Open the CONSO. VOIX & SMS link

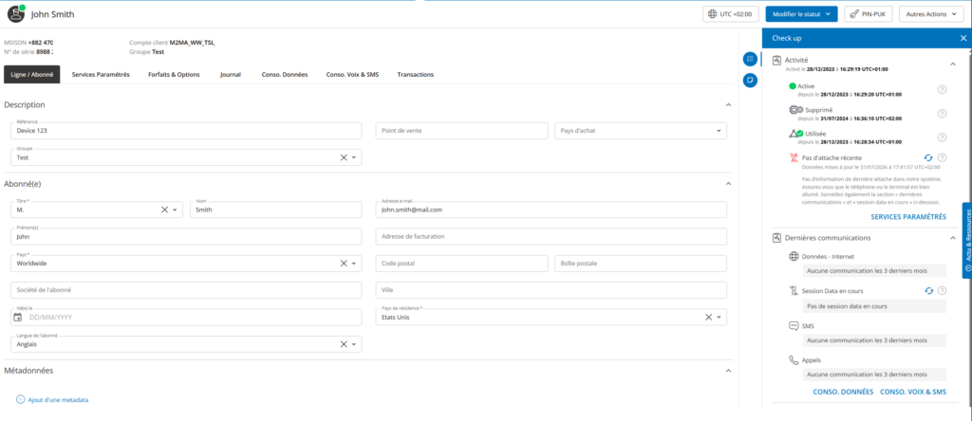pos(913,392)
